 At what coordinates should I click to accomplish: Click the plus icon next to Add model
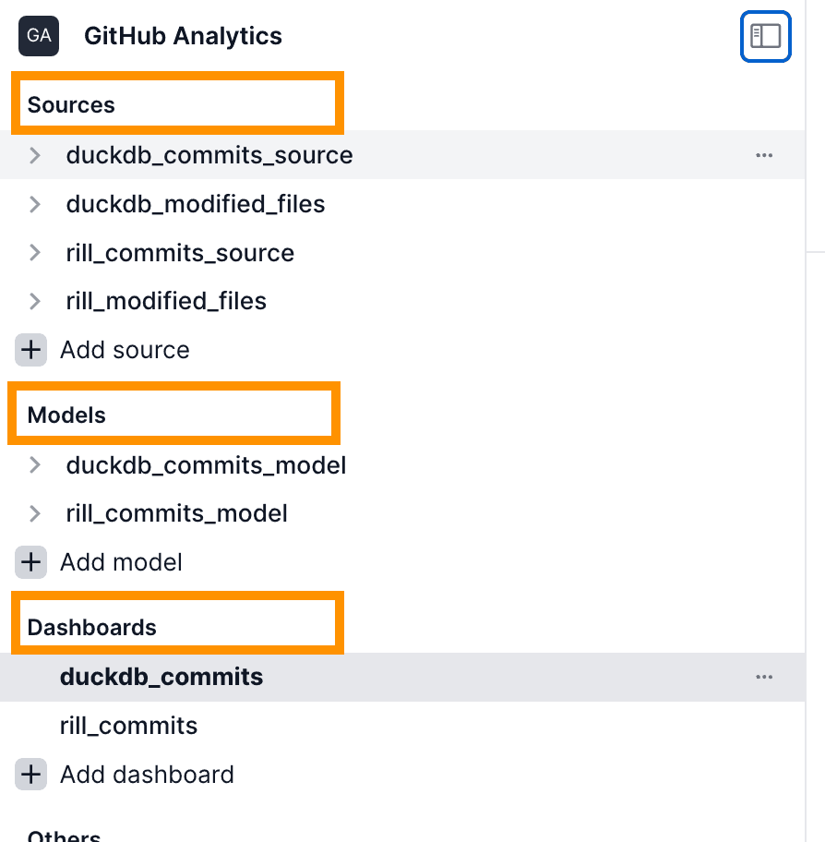[30, 562]
